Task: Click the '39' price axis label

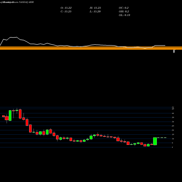Action: 173,118
